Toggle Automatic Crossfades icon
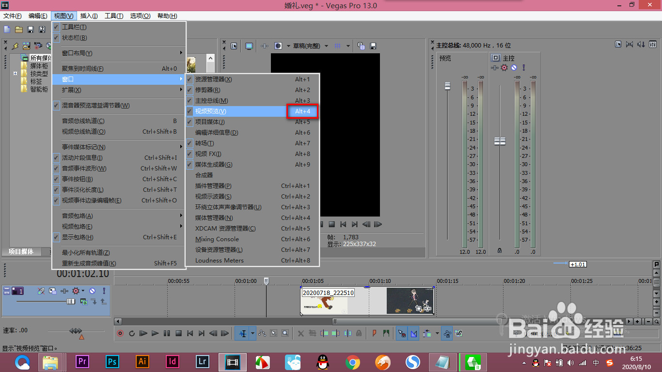The width and height of the screenshot is (662, 372). pyautogui.click(x=414, y=333)
